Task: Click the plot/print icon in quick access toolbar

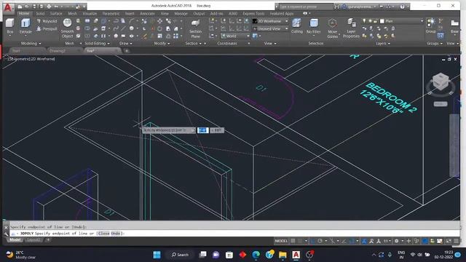Action: [49, 7]
